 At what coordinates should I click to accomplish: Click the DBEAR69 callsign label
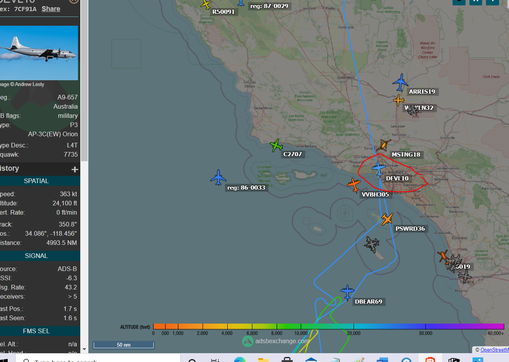pyautogui.click(x=368, y=302)
